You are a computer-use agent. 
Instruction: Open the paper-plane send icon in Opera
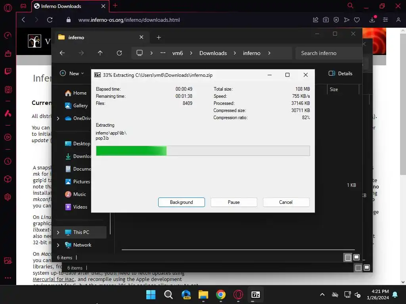pos(347,20)
